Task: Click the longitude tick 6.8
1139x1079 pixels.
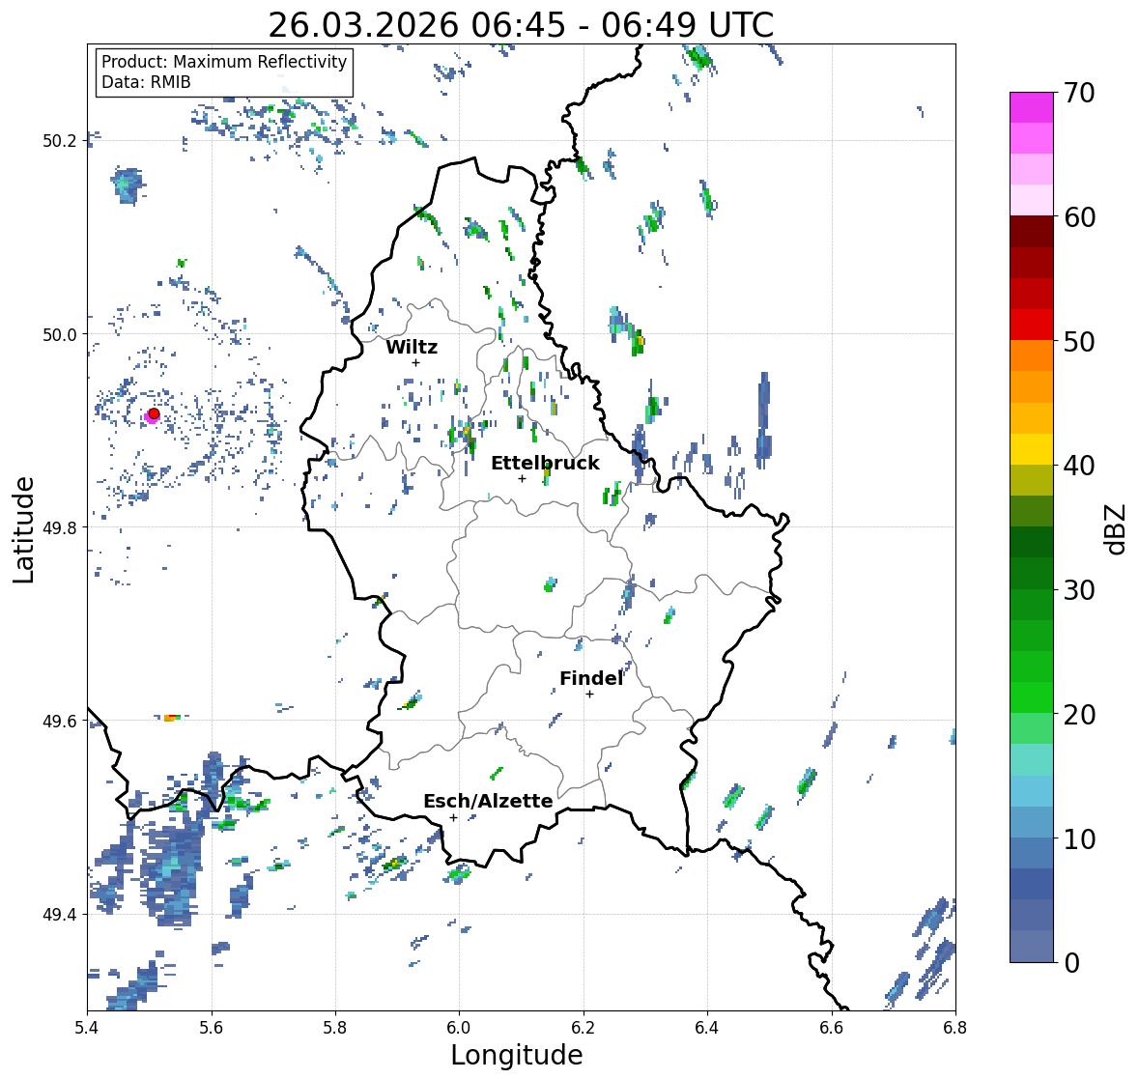Action: click(955, 1028)
